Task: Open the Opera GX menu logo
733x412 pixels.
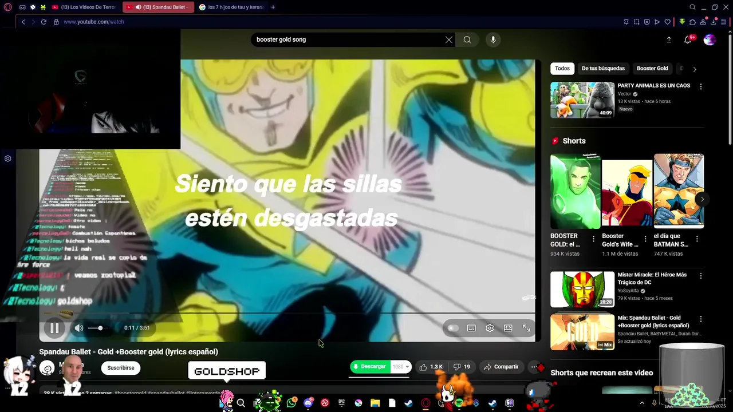Action: 7,7
